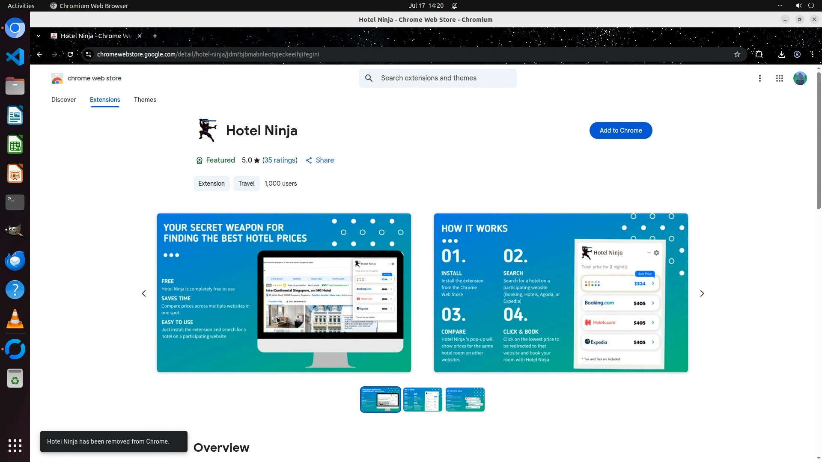Viewport: 822px width, 462px height.
Task: View site information icon in address bar
Action: (89, 54)
